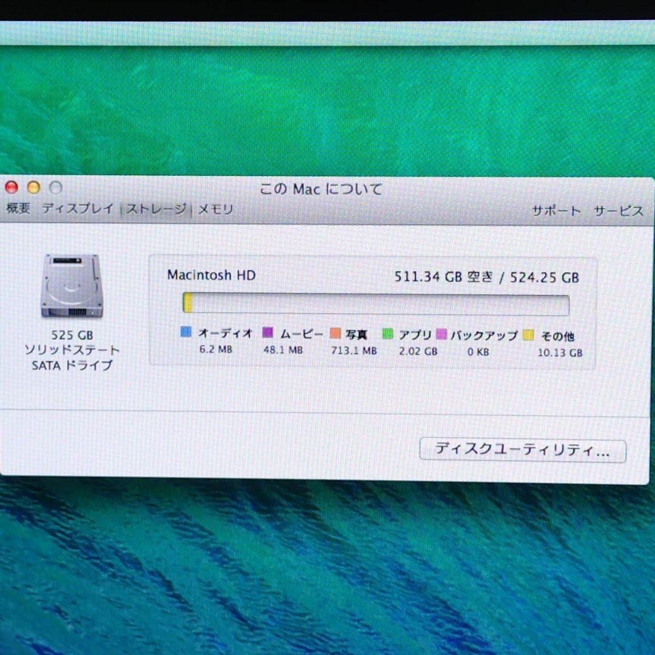
Task: Click the Macintosh HD label text
Action: tap(212, 275)
